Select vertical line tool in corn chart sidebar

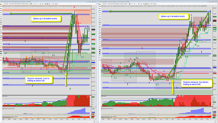coord(1,16)
